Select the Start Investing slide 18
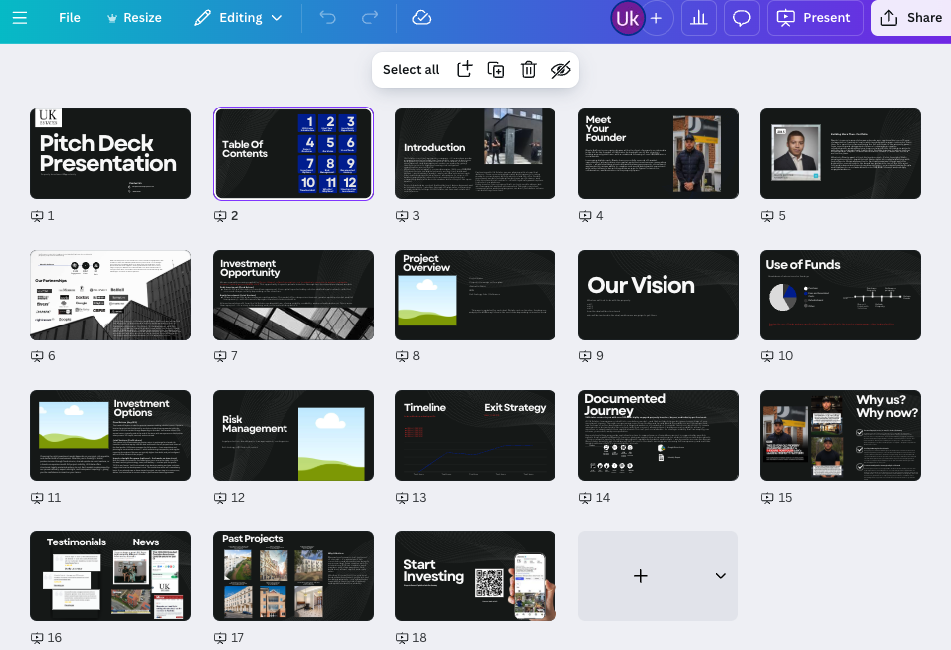The image size is (951, 650). [475, 575]
